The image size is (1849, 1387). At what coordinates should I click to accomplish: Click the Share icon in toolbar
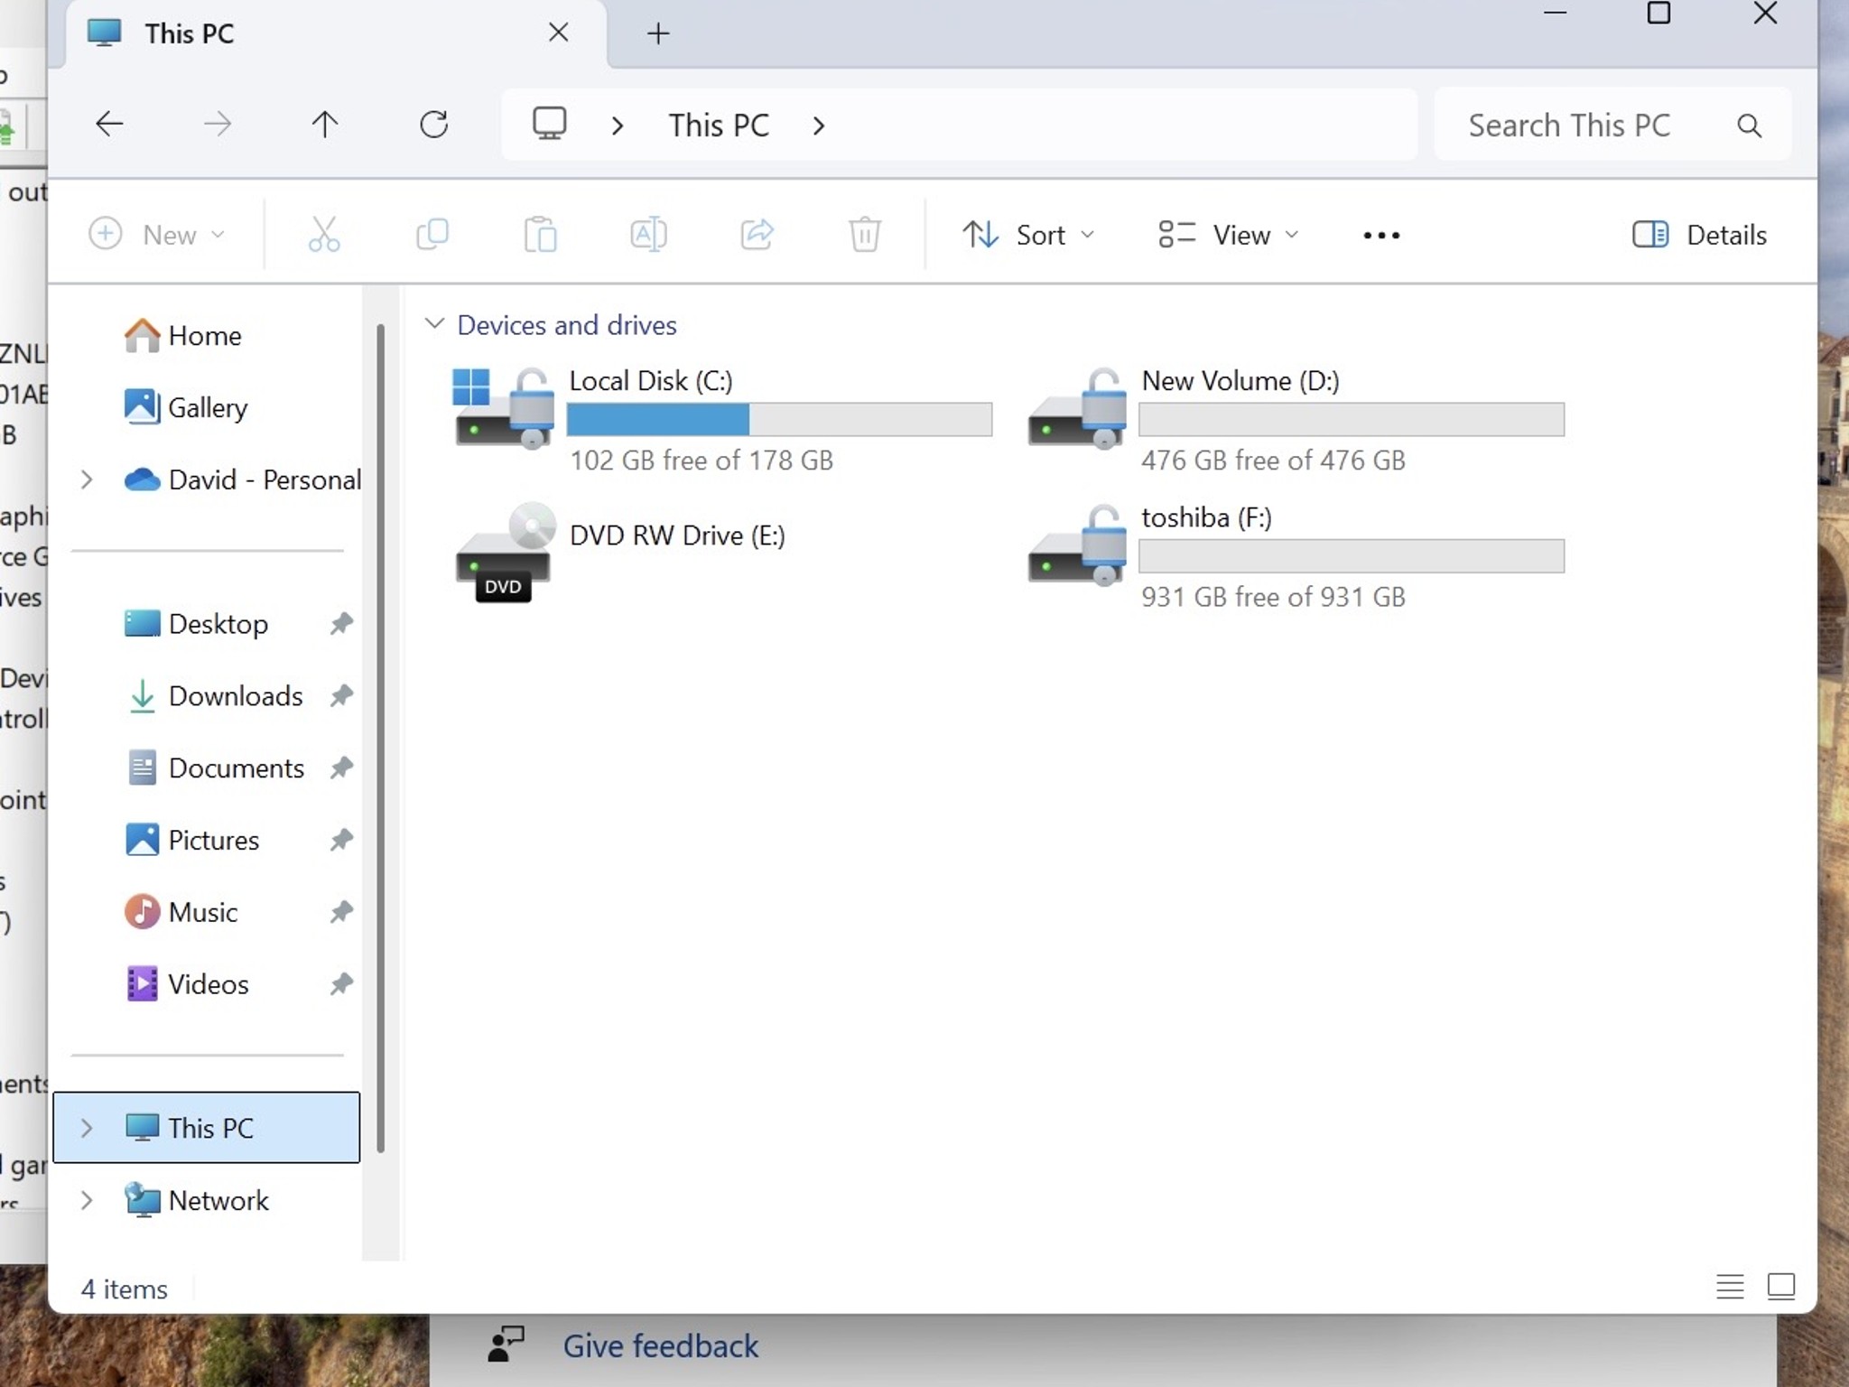(x=757, y=235)
